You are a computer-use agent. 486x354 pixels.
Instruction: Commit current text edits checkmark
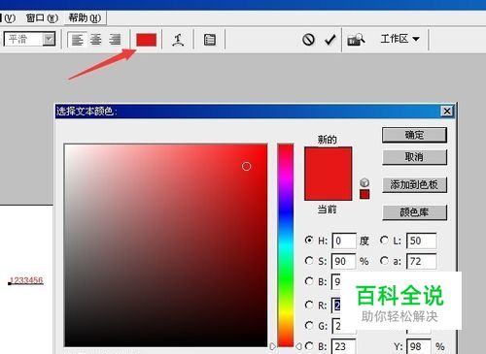(x=330, y=40)
